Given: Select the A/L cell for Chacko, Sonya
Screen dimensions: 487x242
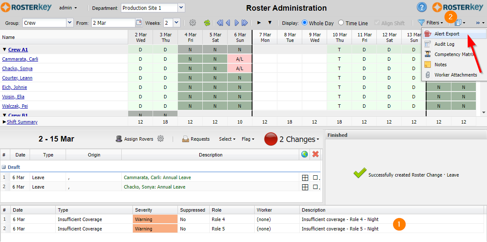Looking at the screenshot, I should tap(240, 68).
